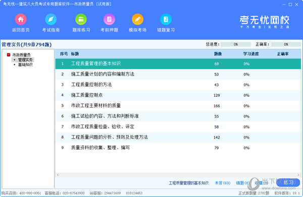The height and width of the screenshot is (197, 303).
Task: Collapse the 市政质量员 tree node
Action: (x=9, y=55)
